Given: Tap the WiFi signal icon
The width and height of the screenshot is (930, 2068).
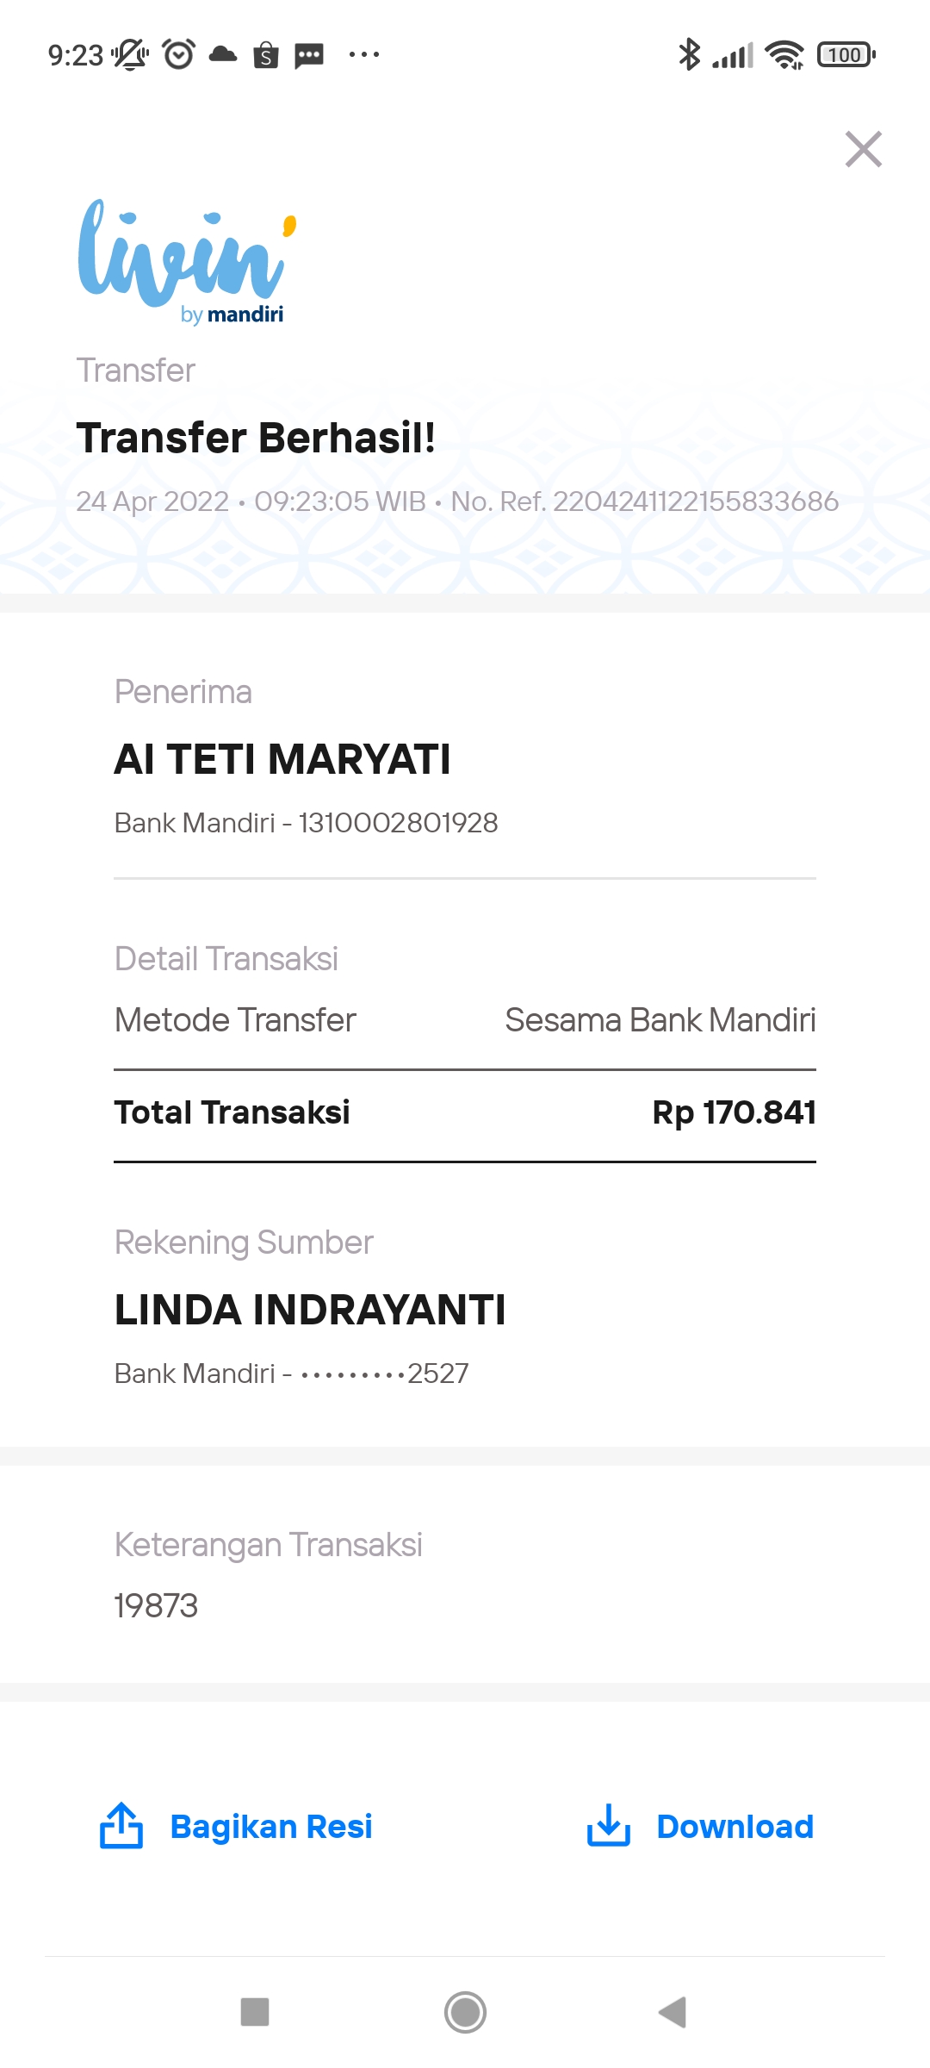Looking at the screenshot, I should point(784,54).
